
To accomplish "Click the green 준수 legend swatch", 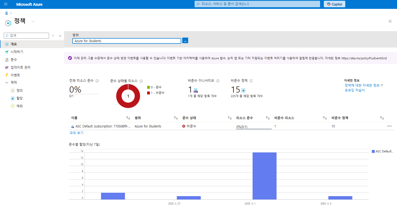I will (148, 87).
